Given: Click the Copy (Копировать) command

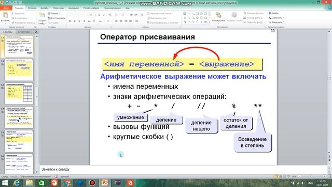Looking at the screenshot, I should [x=20, y=18].
